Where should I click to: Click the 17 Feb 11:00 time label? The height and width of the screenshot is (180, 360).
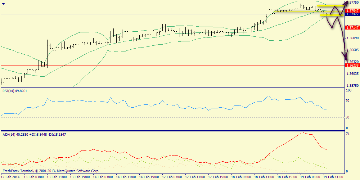[194, 177]
